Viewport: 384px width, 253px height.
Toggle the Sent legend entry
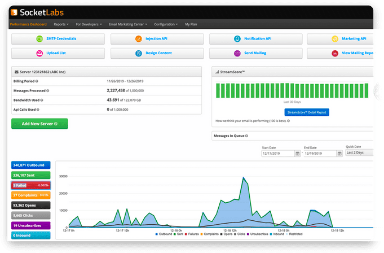tap(179, 234)
